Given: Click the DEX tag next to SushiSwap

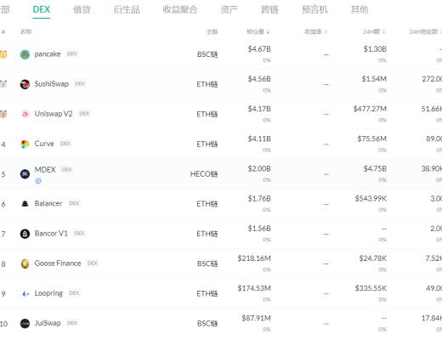Looking at the screenshot, I should coord(80,83).
